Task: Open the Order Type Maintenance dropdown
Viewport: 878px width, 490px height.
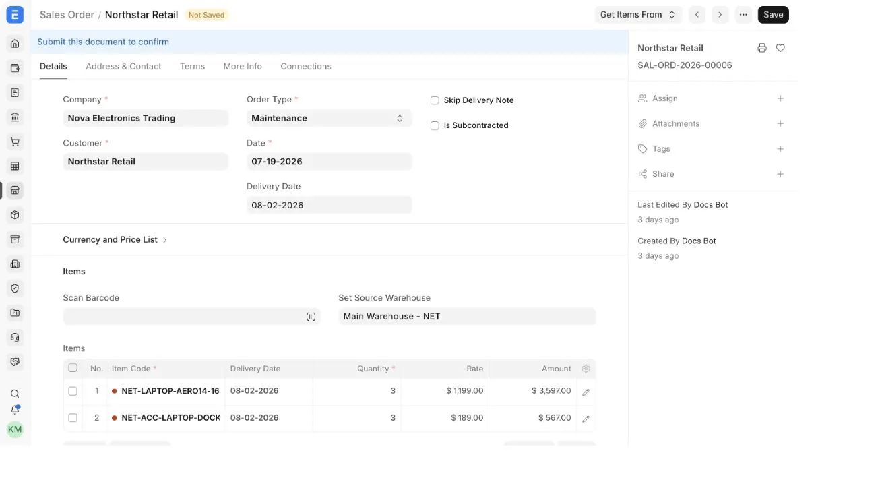Action: point(329,118)
